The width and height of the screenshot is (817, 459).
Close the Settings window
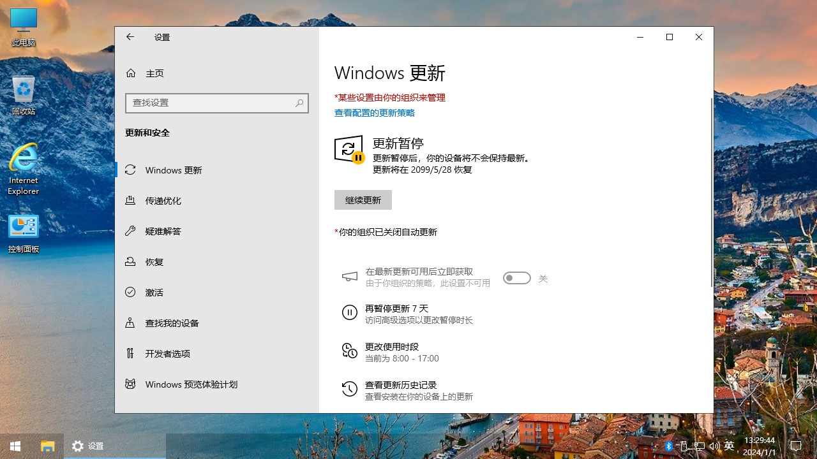click(699, 37)
